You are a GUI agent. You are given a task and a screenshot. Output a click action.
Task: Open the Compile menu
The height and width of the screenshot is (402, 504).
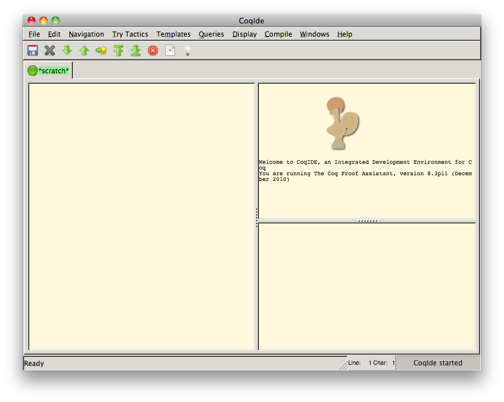278,34
